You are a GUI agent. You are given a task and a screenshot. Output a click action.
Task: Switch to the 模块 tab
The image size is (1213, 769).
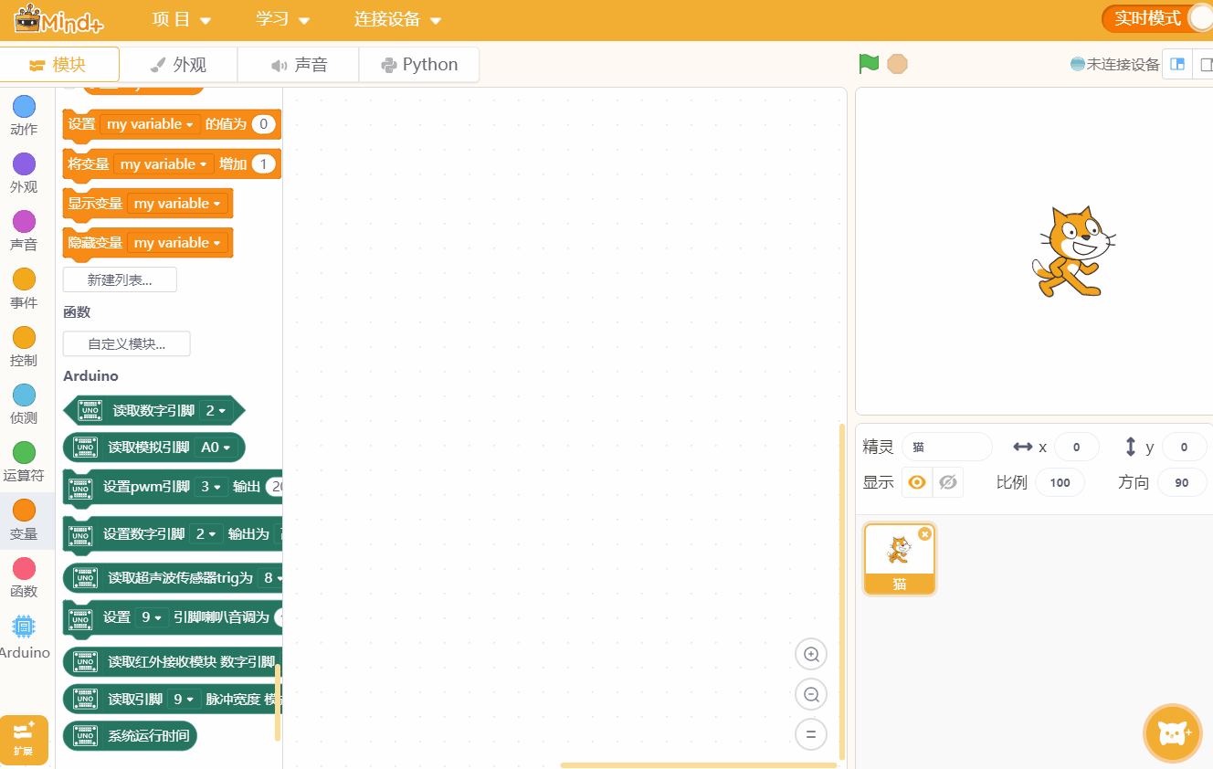[x=59, y=65]
